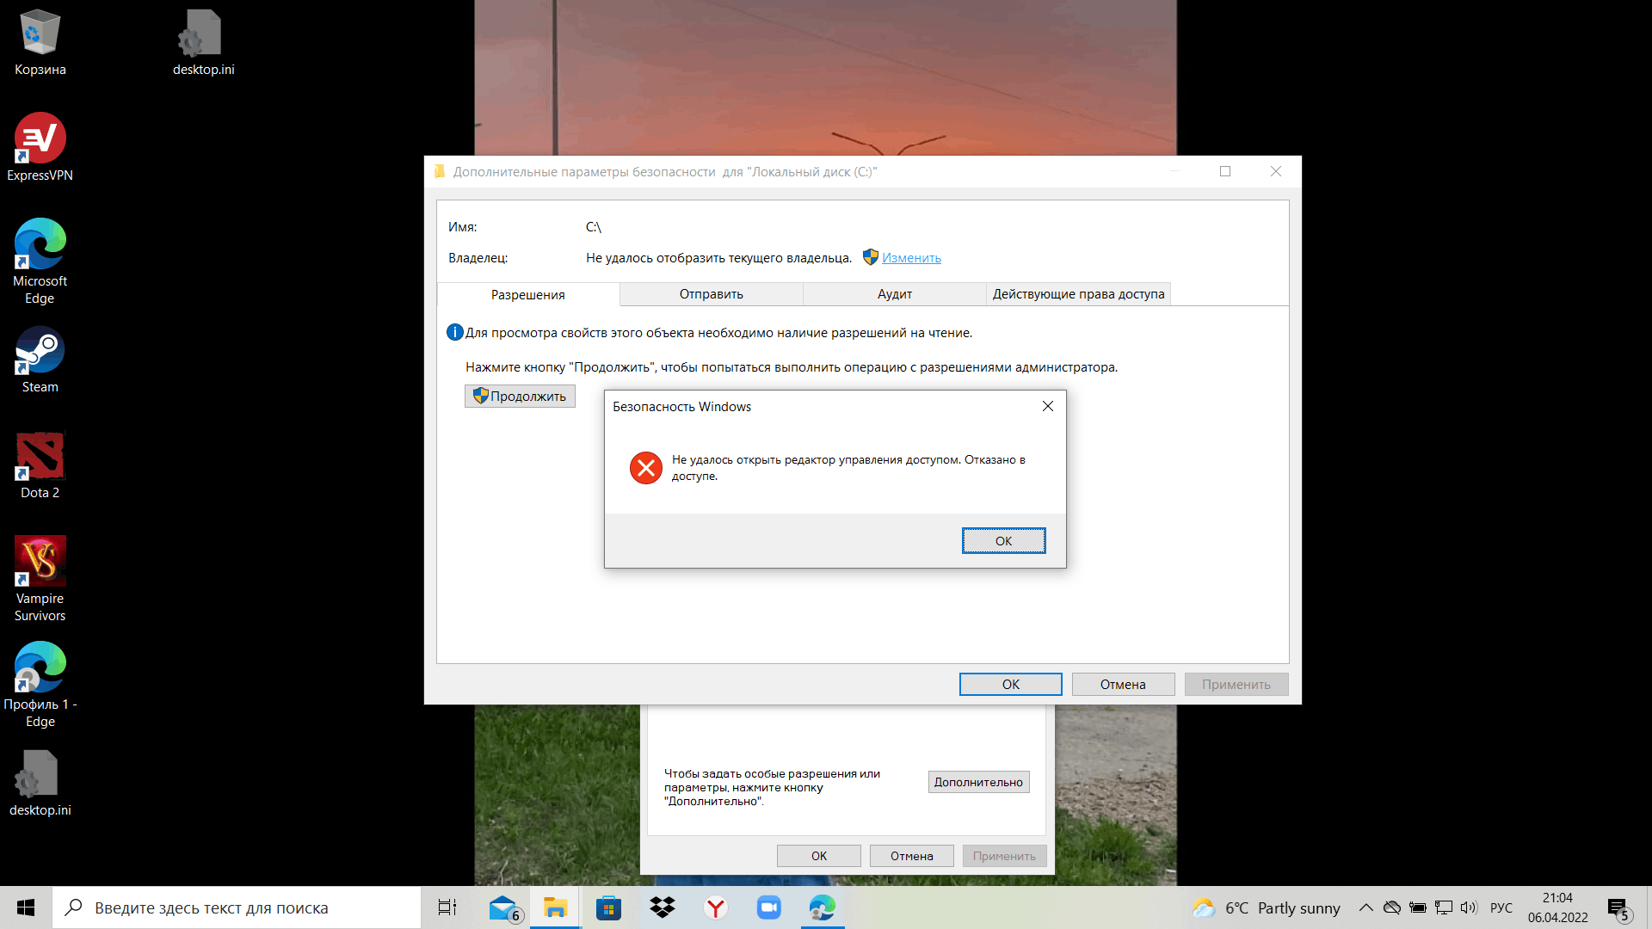Select Аудит tab in security window
This screenshot has height=929, width=1652.
(x=895, y=294)
